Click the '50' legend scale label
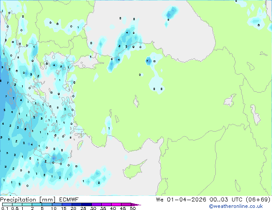272x210 pixels. coord(133,208)
